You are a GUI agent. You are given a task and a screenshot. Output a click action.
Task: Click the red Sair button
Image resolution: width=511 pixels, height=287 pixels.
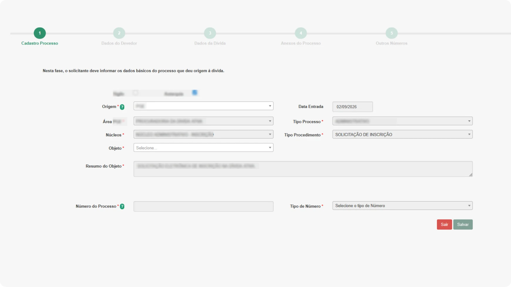click(444, 224)
